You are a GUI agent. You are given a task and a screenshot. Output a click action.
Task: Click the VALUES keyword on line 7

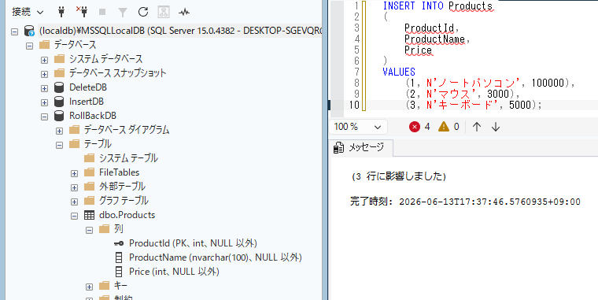point(399,72)
